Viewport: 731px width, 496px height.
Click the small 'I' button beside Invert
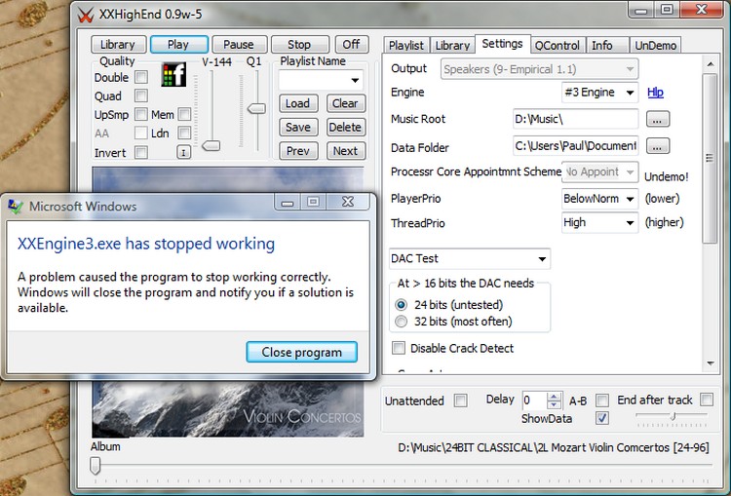[183, 152]
